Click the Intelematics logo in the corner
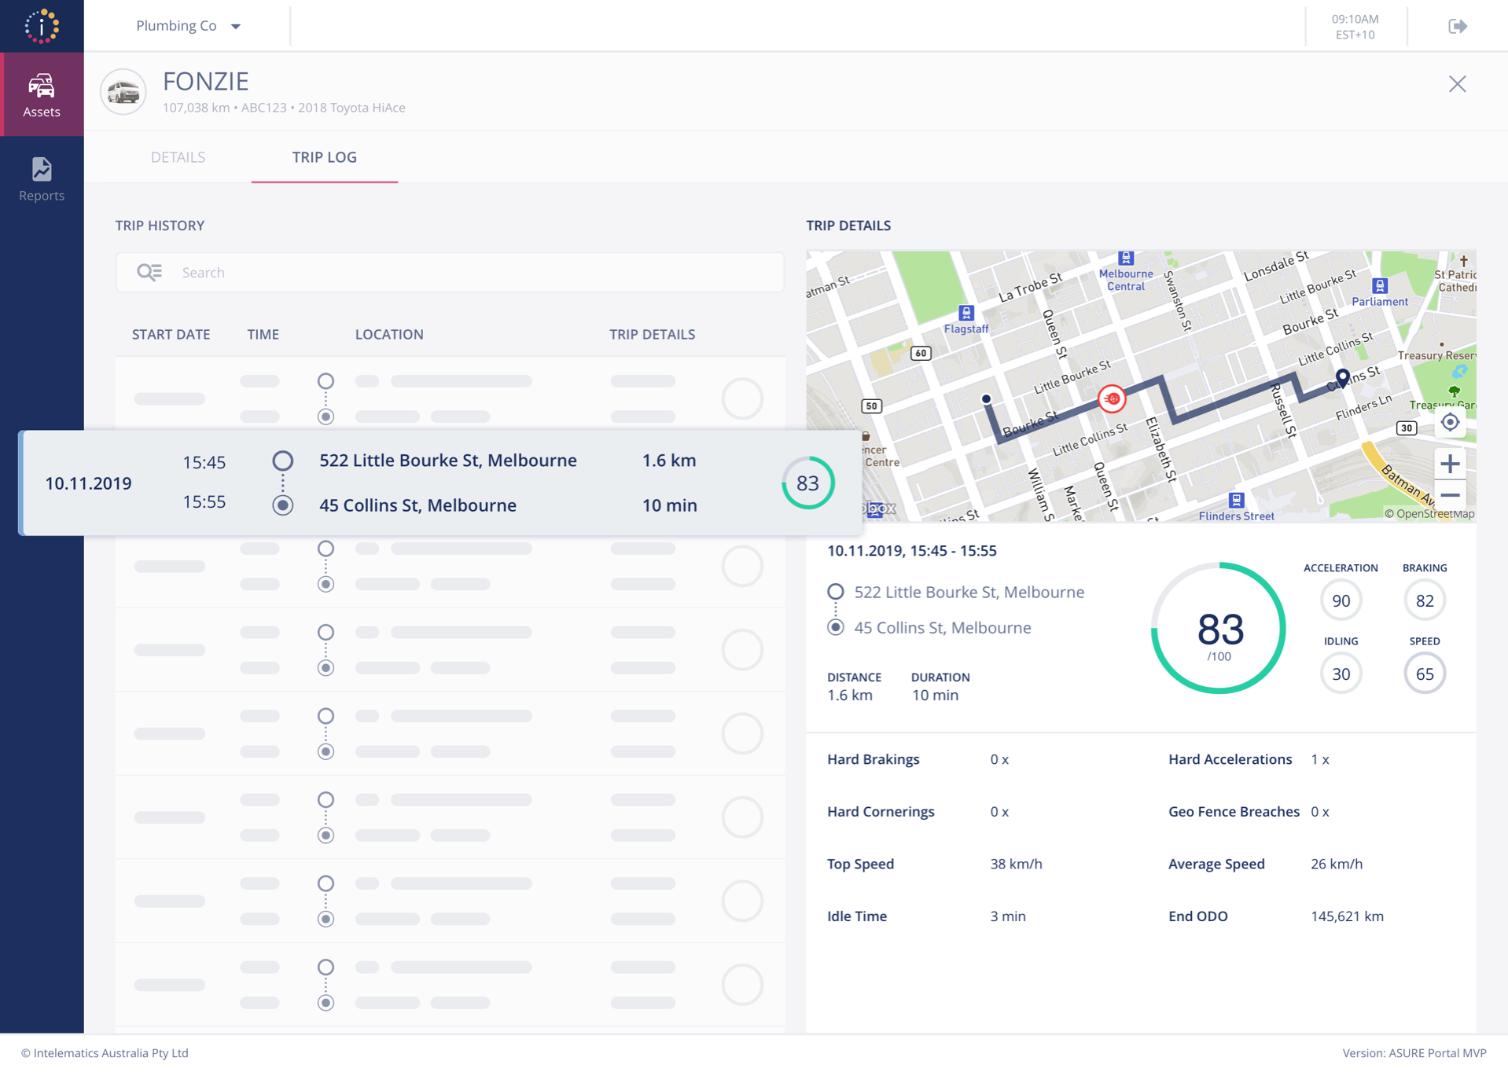1508x1072 pixels. pyautogui.click(x=42, y=26)
